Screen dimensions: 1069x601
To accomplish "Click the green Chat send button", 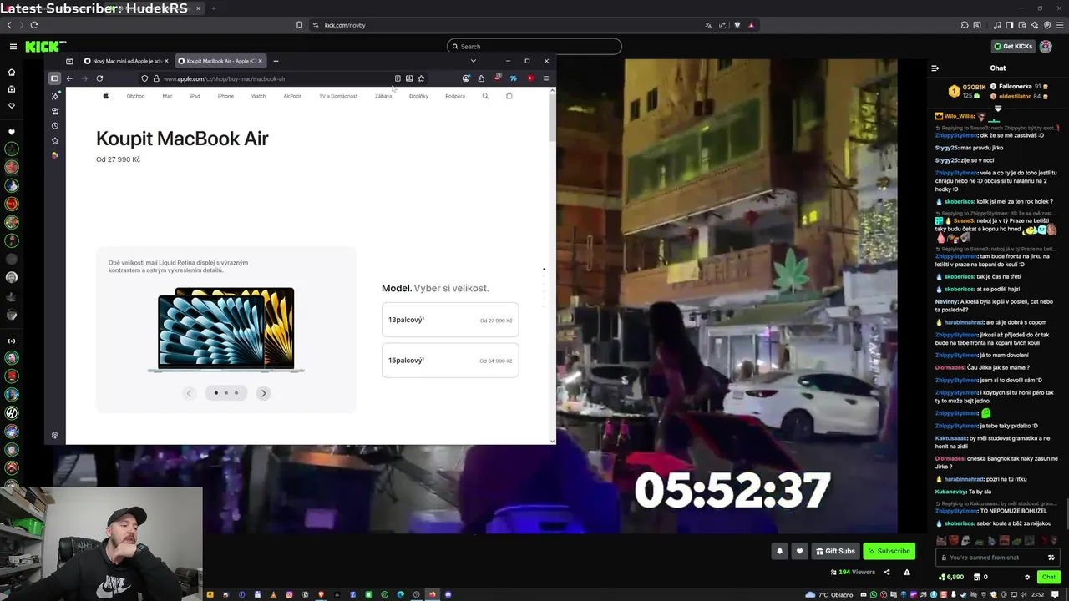I will coord(1048,577).
